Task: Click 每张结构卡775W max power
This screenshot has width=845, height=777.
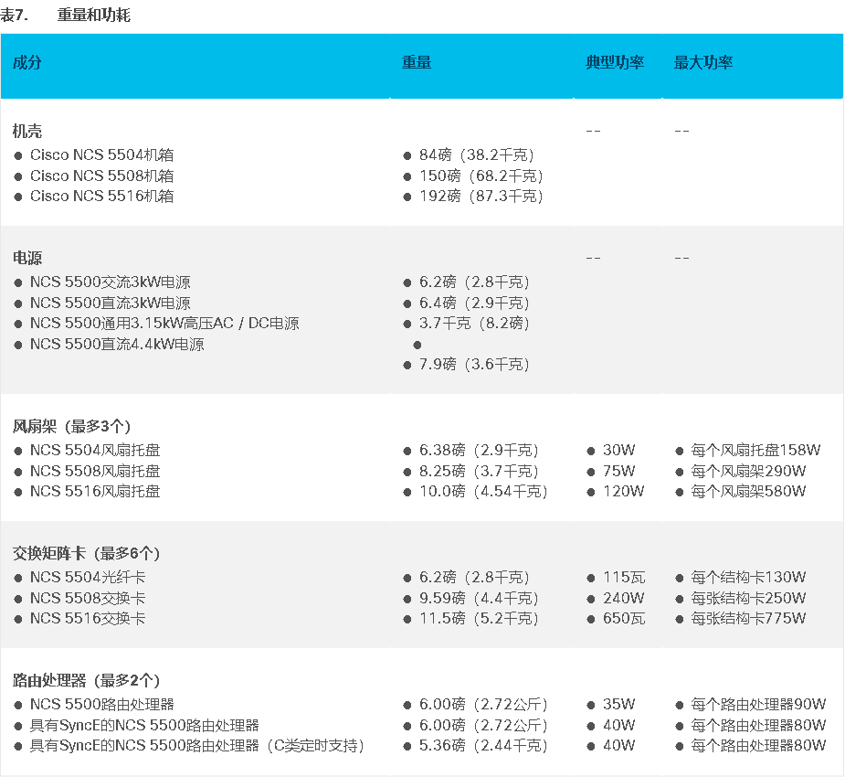Action: click(748, 619)
